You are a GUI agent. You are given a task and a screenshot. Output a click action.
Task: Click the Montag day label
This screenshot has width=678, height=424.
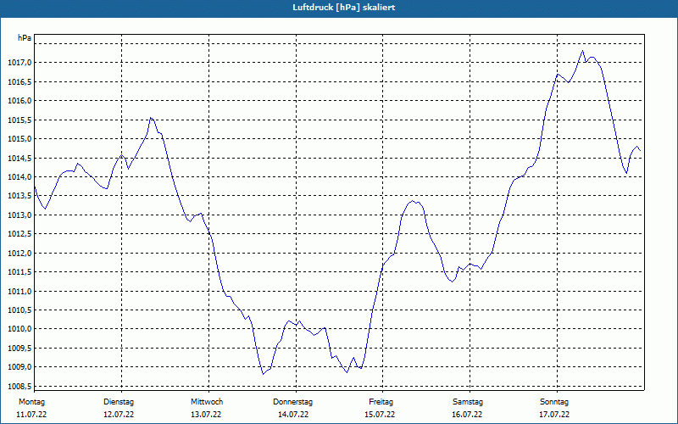click(x=31, y=402)
